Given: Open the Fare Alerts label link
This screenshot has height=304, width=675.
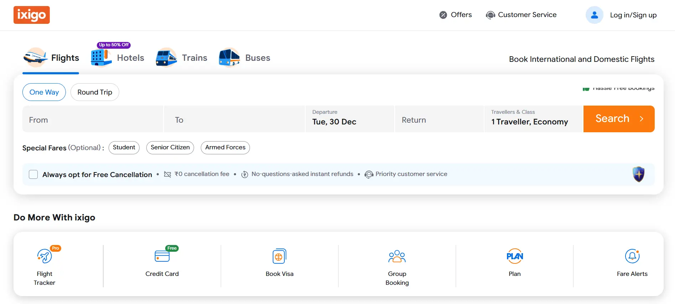Looking at the screenshot, I should [x=632, y=274].
